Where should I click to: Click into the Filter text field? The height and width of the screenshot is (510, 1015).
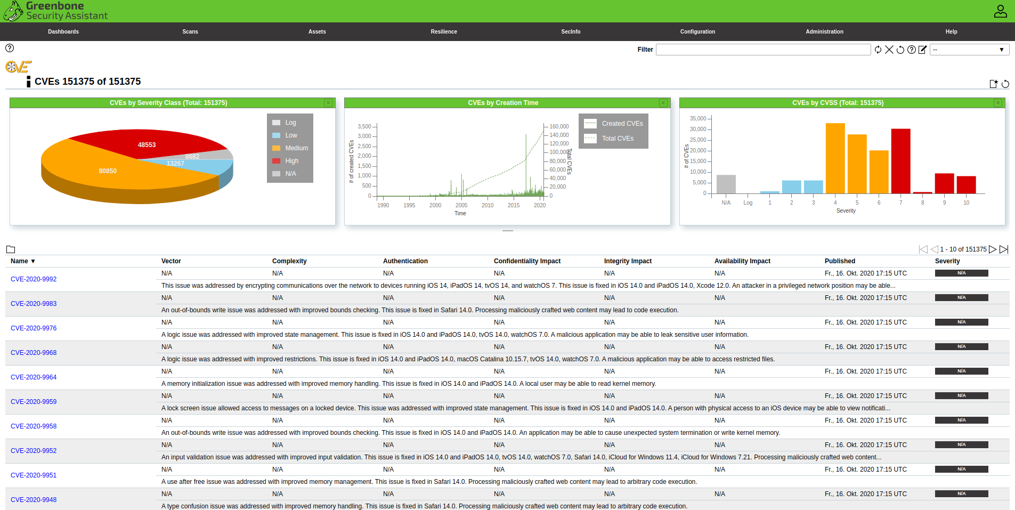(763, 50)
